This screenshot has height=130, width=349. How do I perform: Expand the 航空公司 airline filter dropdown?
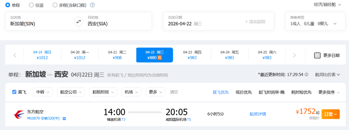coord(71,92)
